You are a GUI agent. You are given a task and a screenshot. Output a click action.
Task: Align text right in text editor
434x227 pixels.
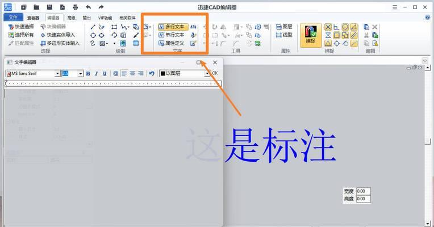[141, 73]
